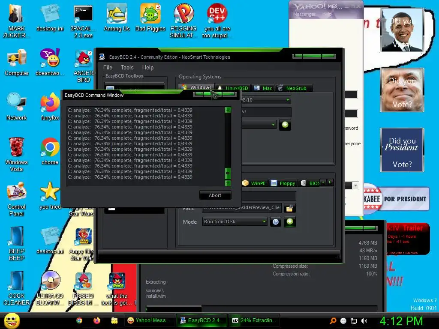Open the OS type dropdown ending in '8/10'
Image resolution: width=439 pixels, height=329 pixels.
click(266, 99)
